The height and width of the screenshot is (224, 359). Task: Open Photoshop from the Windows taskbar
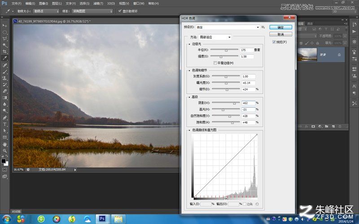pos(102,219)
